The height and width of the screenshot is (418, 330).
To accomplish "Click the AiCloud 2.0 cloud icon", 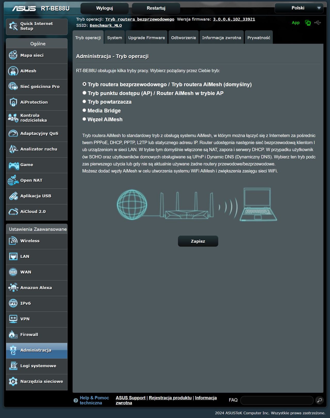I will (x=13, y=211).
